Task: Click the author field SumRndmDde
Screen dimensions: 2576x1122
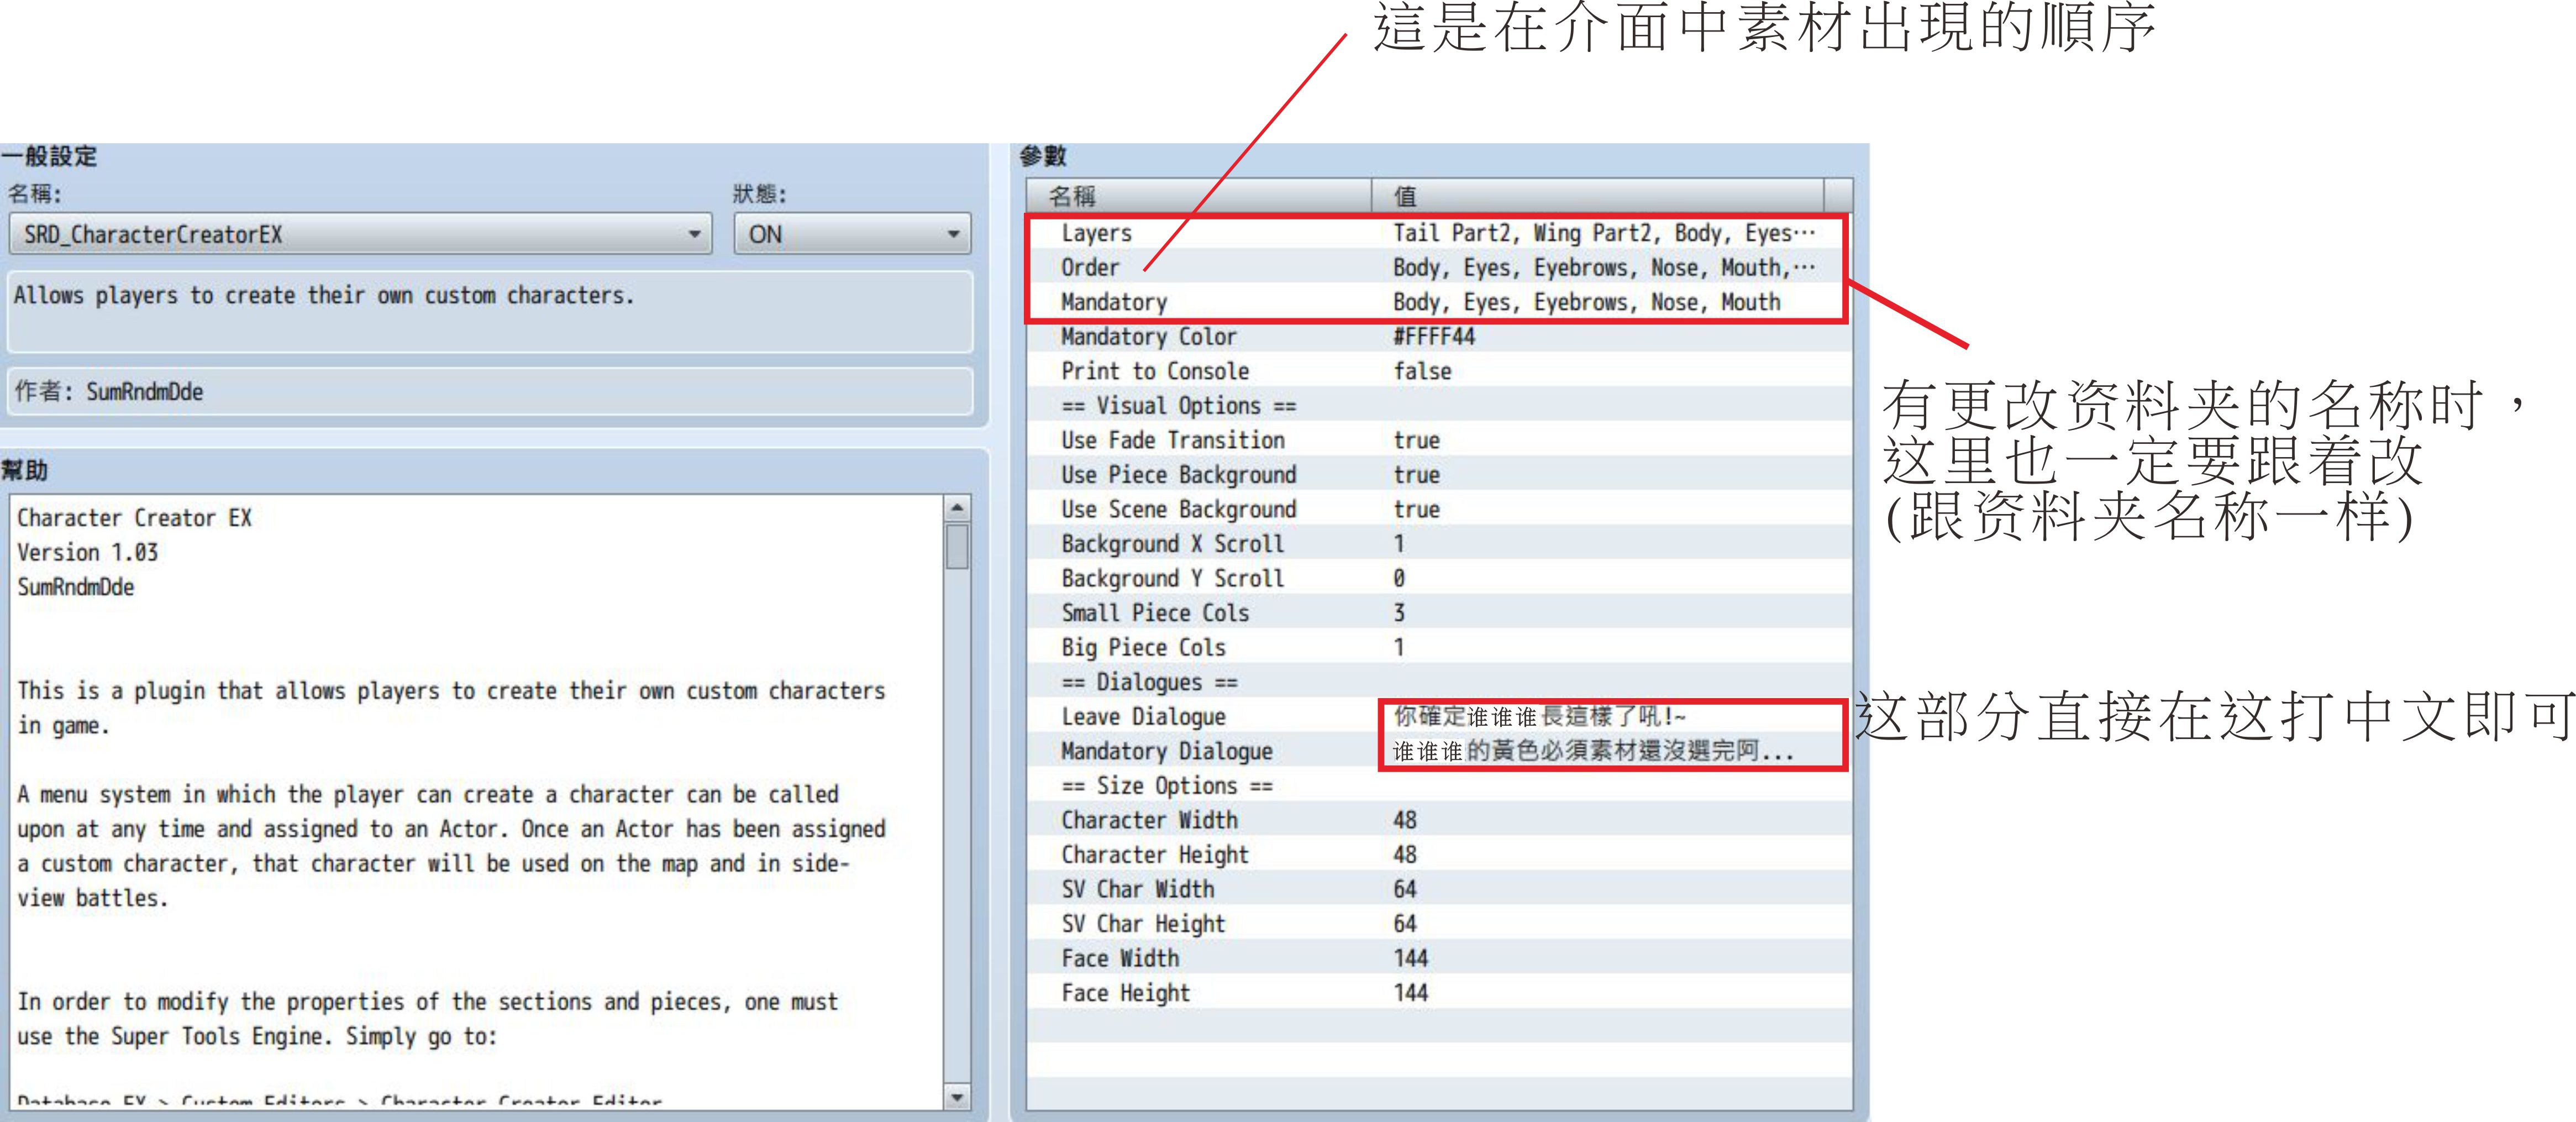Action: pos(490,391)
